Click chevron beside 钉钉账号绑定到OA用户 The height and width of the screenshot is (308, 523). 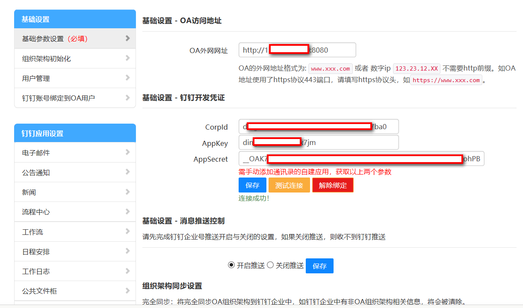[127, 98]
